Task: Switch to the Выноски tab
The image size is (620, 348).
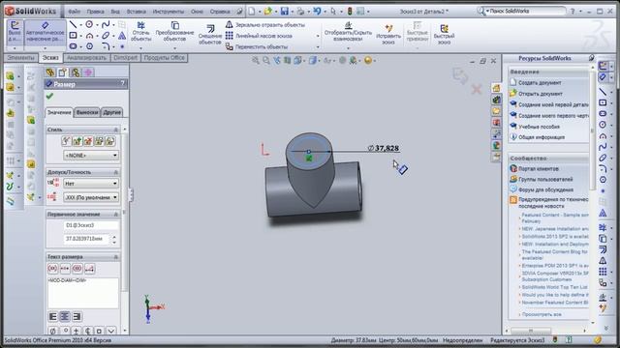Action: tap(87, 112)
